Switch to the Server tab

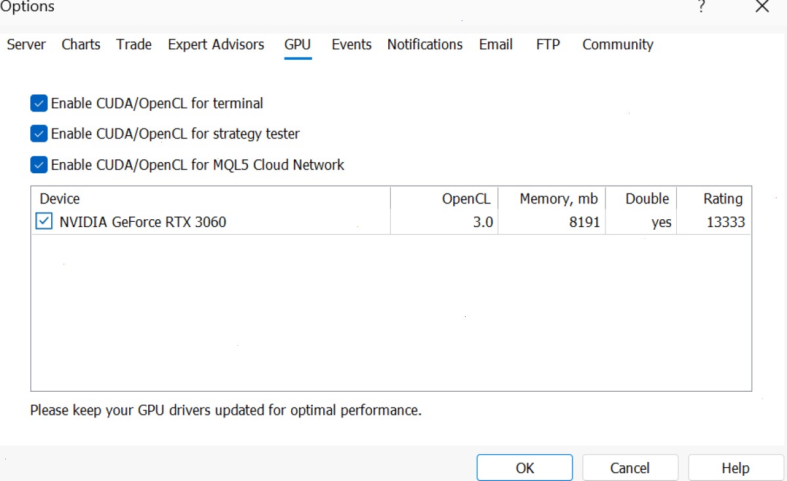pyautogui.click(x=26, y=45)
